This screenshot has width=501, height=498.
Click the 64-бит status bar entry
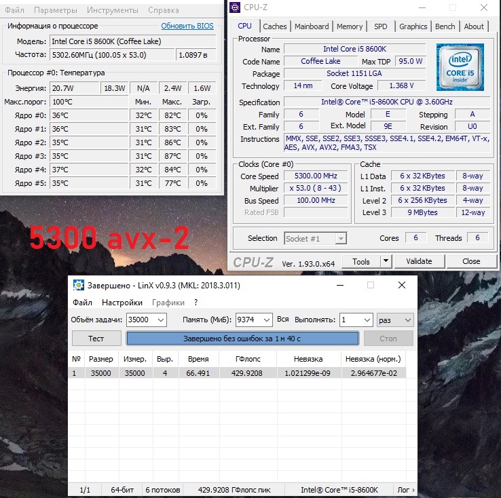[122, 490]
